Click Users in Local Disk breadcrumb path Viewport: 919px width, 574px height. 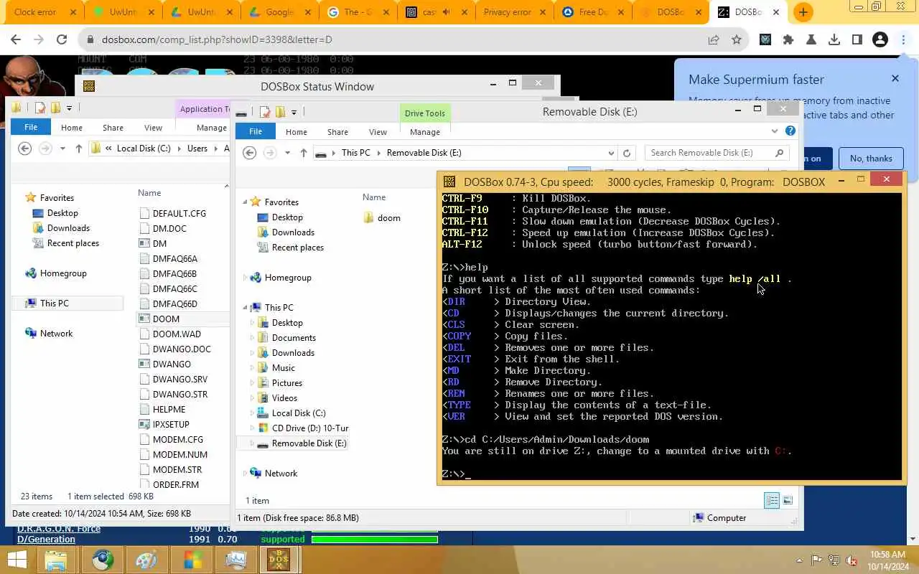[197, 149]
